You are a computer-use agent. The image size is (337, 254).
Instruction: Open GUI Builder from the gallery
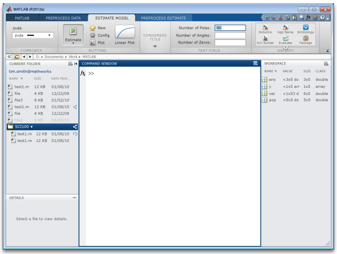click(265, 40)
